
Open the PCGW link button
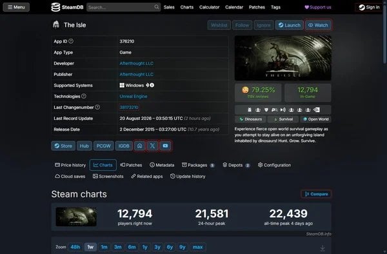point(103,146)
